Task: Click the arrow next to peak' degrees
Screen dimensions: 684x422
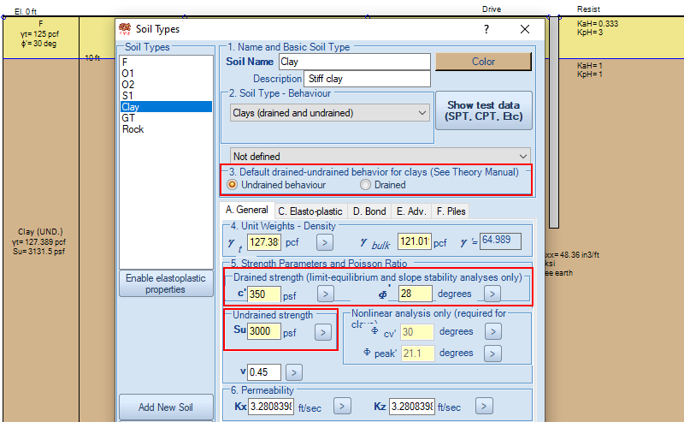Action: pos(493,354)
